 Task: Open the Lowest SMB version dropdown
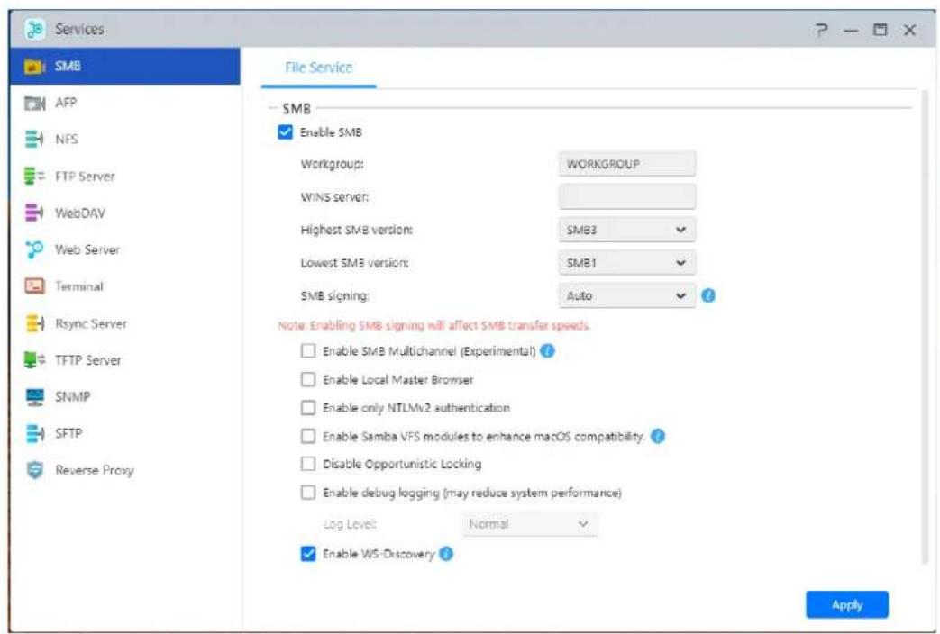(626, 263)
